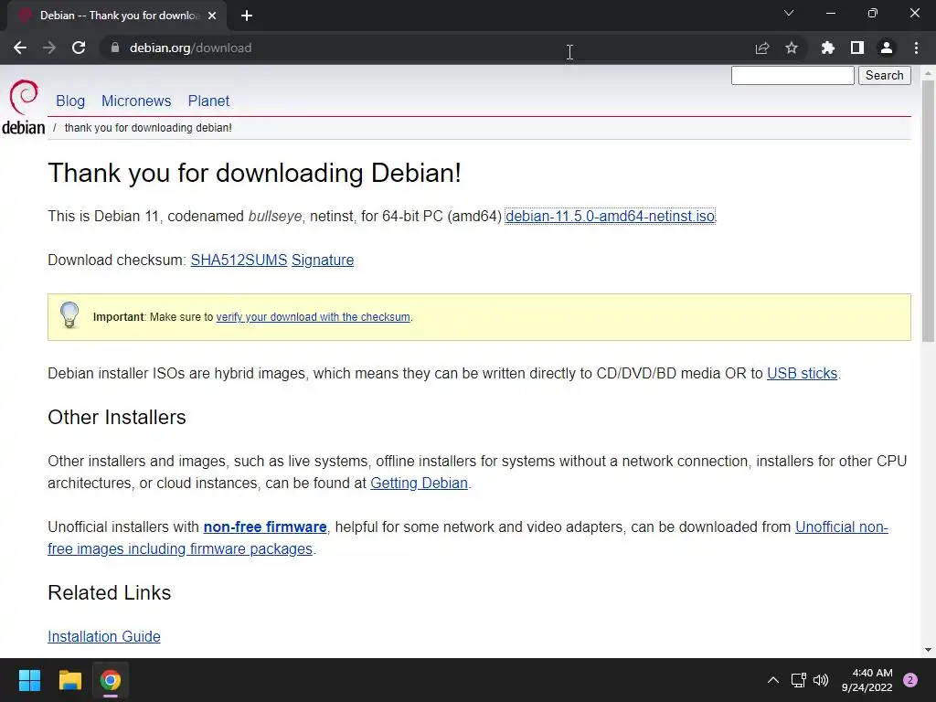Select the Debian Thank you tab

(116, 16)
